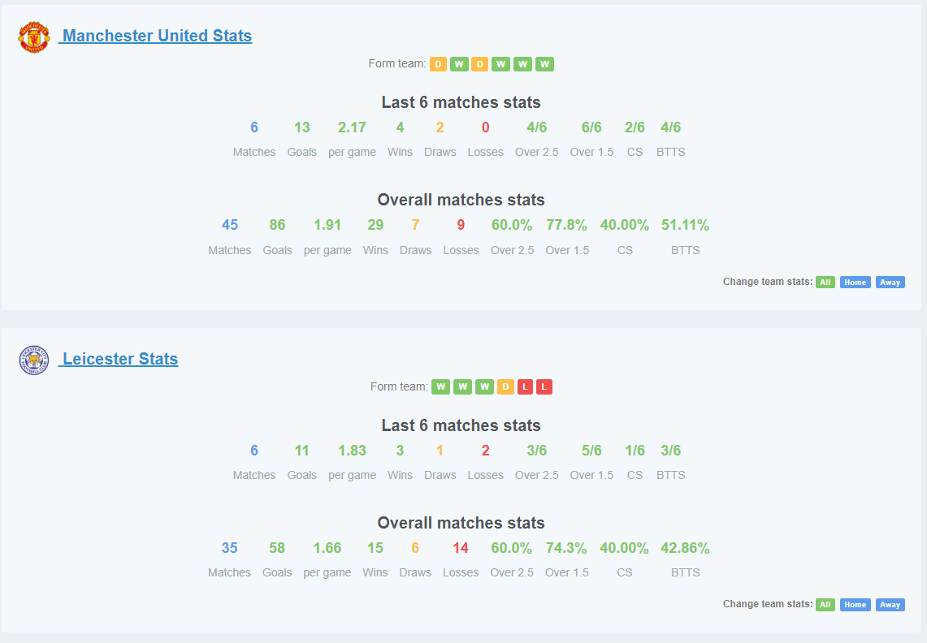Click the Leicester City club crest
Image resolution: width=927 pixels, height=643 pixels.
[33, 360]
